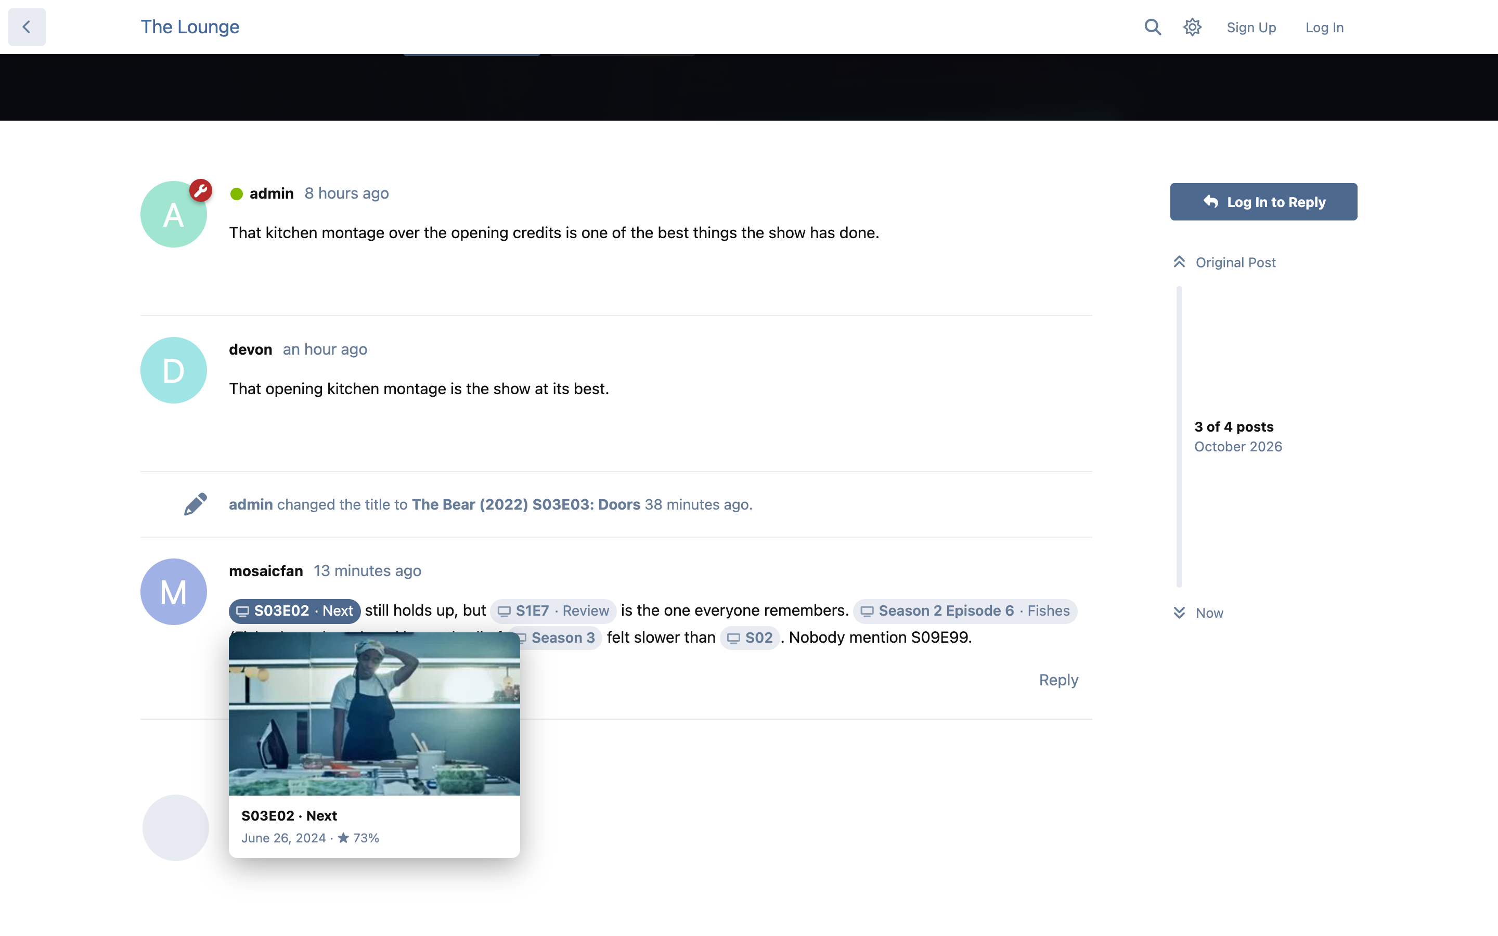Click the '13 minutes ago' timestamp
This screenshot has height=936, width=1498.
(367, 571)
